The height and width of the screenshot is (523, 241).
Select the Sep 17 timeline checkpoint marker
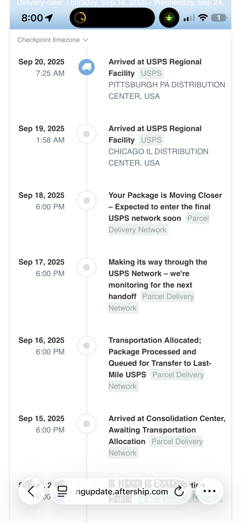pos(87,267)
